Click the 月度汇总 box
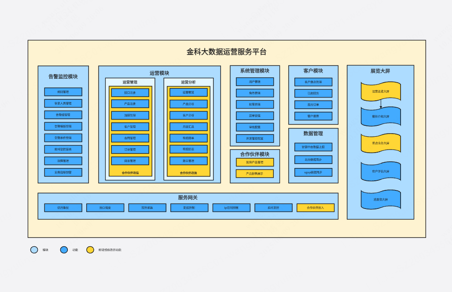Viewport: 452px width, 292px height. (188, 127)
